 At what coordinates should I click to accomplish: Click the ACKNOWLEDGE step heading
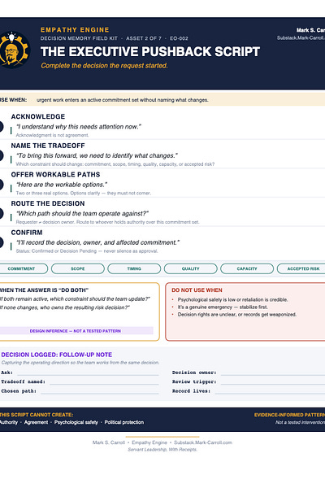[x=38, y=116]
